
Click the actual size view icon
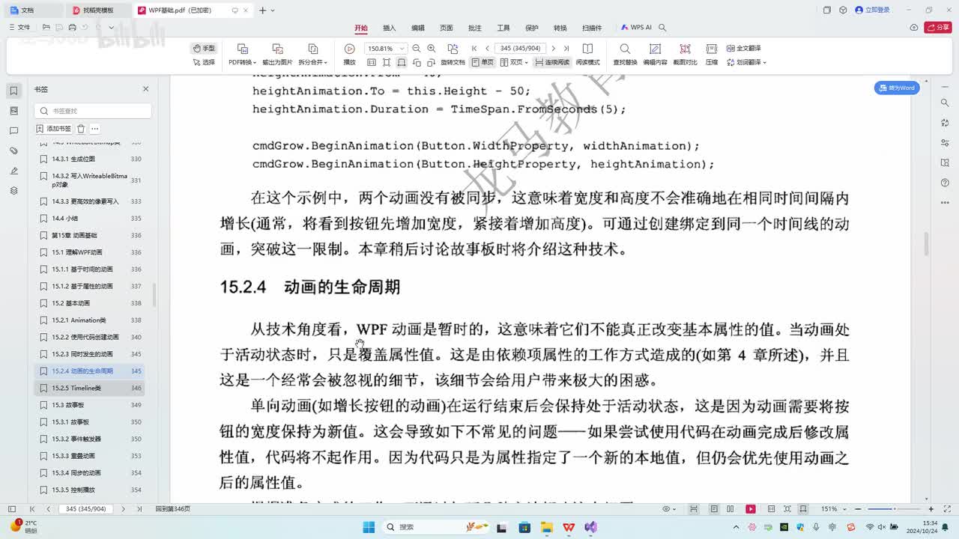point(371,62)
